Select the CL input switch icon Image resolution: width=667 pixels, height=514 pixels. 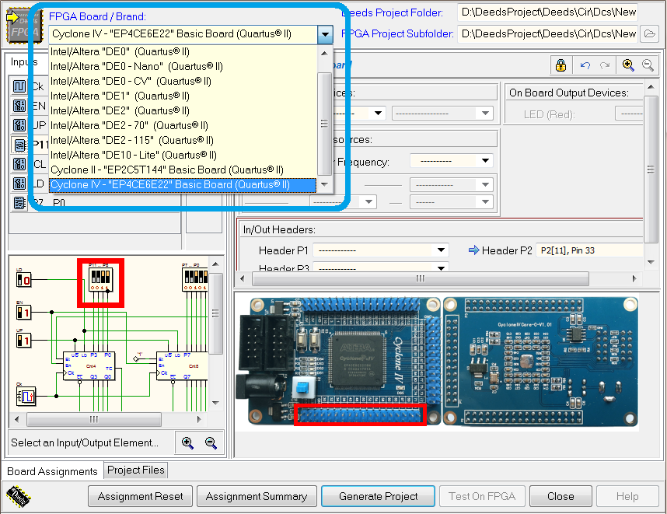click(19, 164)
